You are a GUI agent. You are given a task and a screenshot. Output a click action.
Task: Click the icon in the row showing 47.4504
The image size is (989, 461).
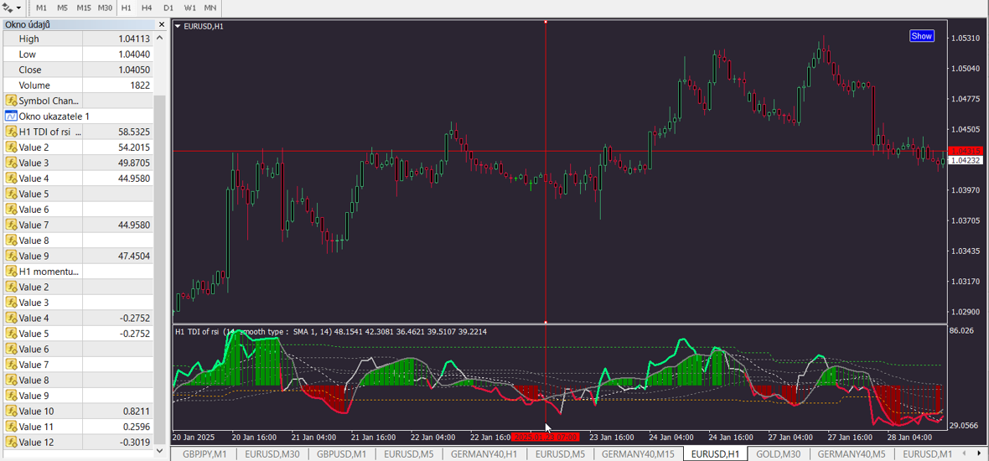point(11,256)
